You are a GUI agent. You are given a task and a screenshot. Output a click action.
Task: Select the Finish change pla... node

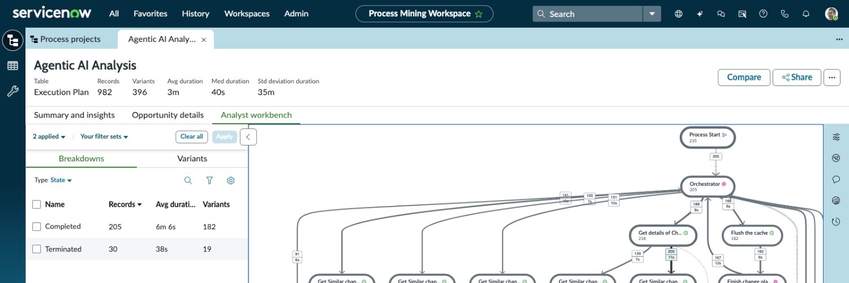click(x=752, y=280)
